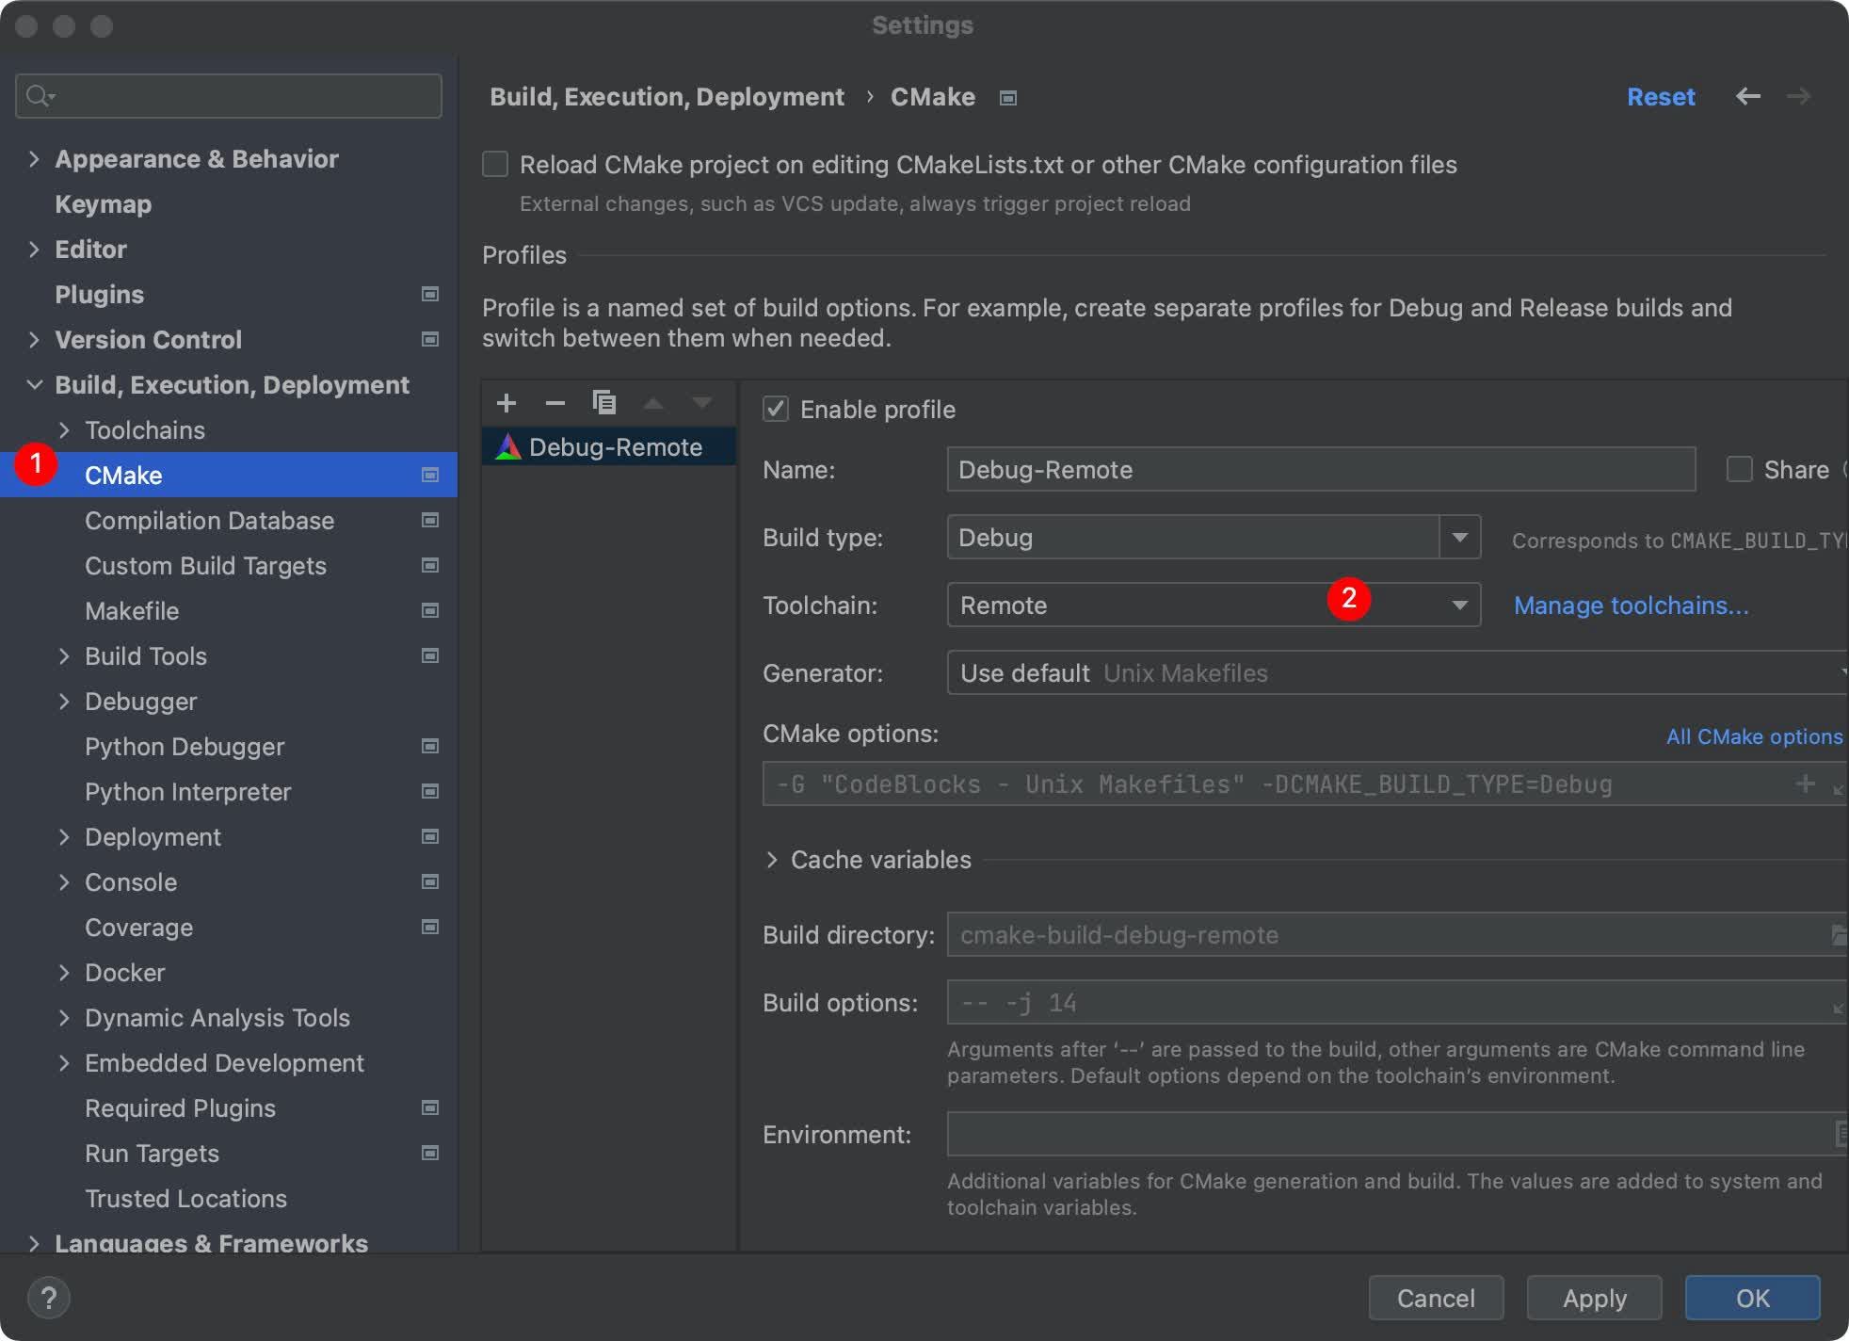
Task: Copy the selected CMake profile
Action: click(x=604, y=403)
